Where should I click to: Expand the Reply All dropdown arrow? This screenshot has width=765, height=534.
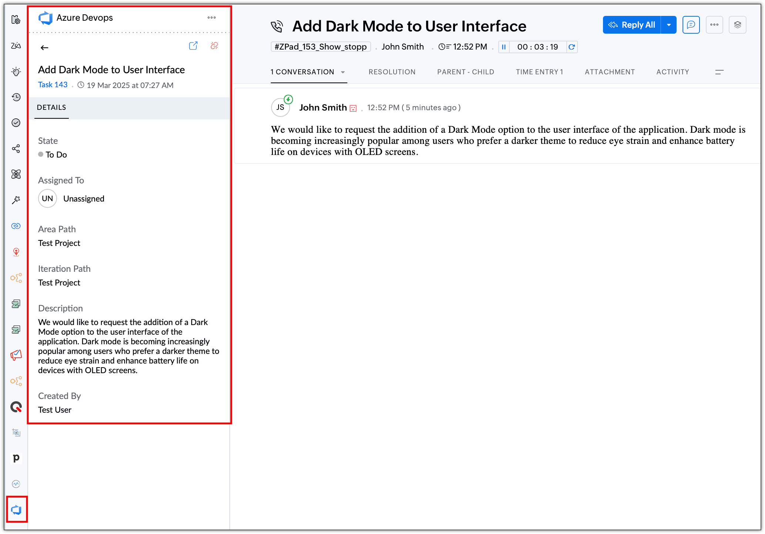coord(669,25)
